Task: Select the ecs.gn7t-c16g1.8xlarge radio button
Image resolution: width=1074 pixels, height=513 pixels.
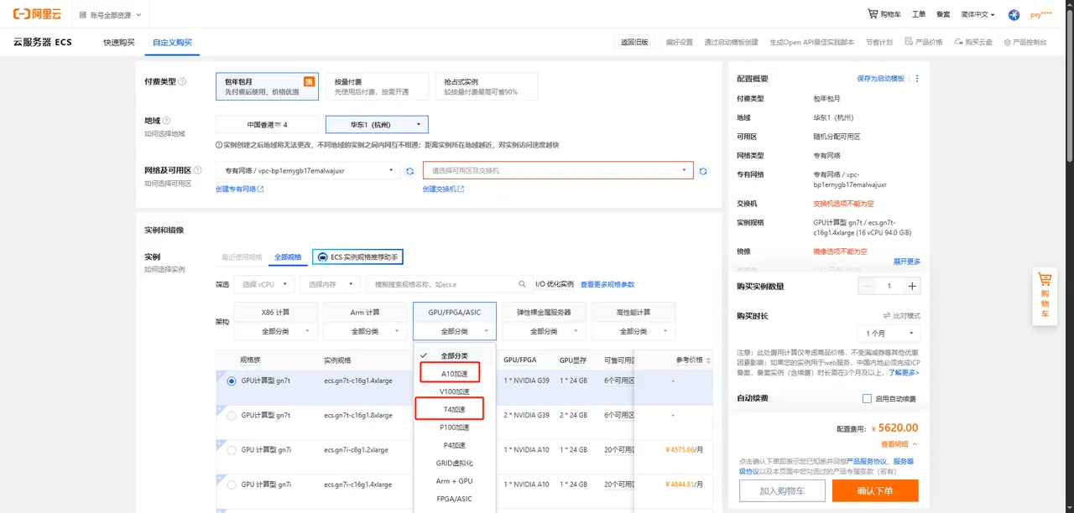Action: (232, 416)
